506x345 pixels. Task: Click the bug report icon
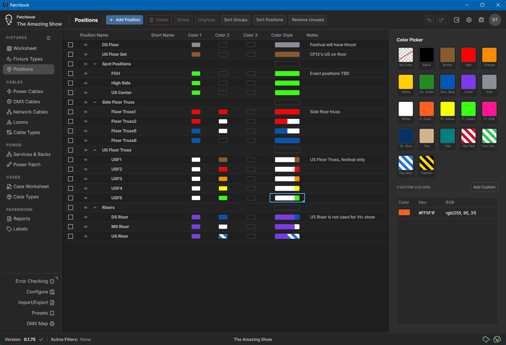pyautogui.click(x=481, y=20)
